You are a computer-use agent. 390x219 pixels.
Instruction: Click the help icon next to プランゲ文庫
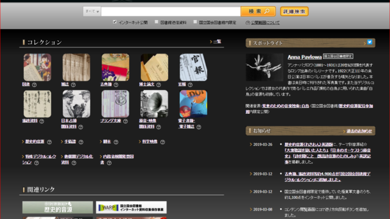point(126,121)
